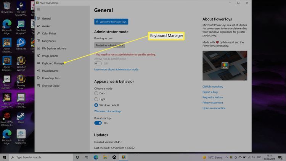Click the taskbar search box
The image size is (286, 161).
pyautogui.click(x=40, y=157)
